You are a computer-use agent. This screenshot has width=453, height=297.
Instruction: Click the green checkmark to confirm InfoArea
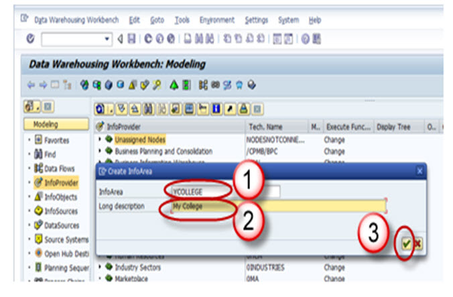pos(406,245)
